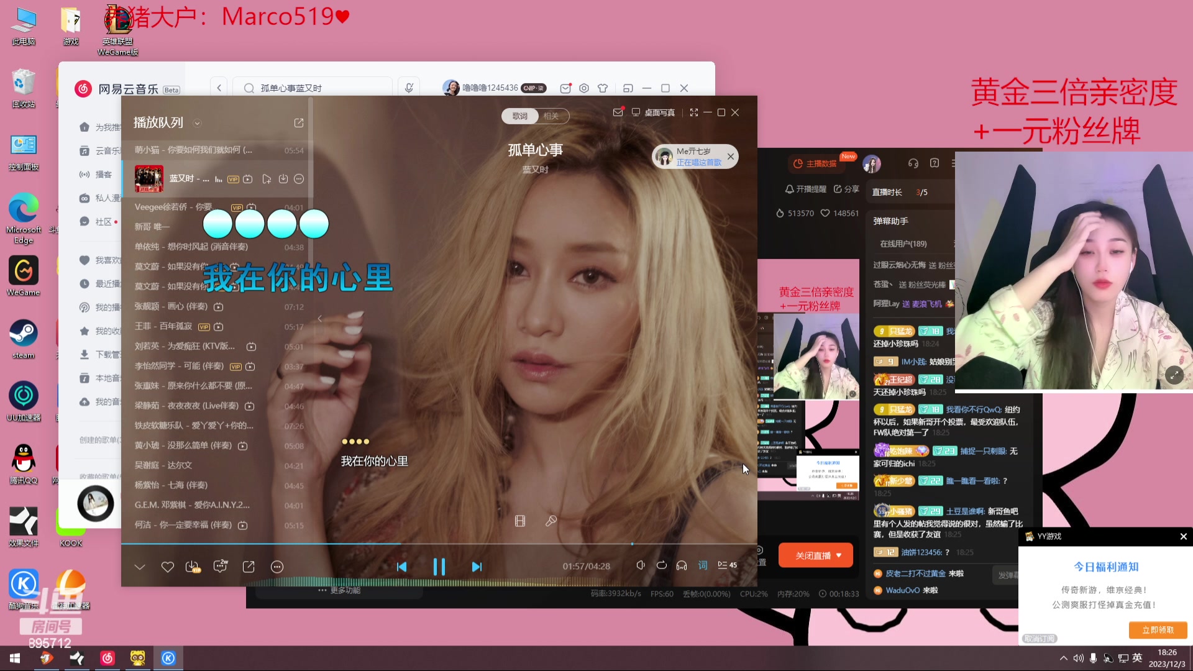Pause the playing song

(x=439, y=567)
